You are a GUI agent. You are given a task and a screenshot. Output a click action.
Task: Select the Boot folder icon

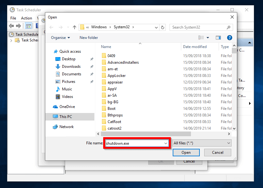104,109
